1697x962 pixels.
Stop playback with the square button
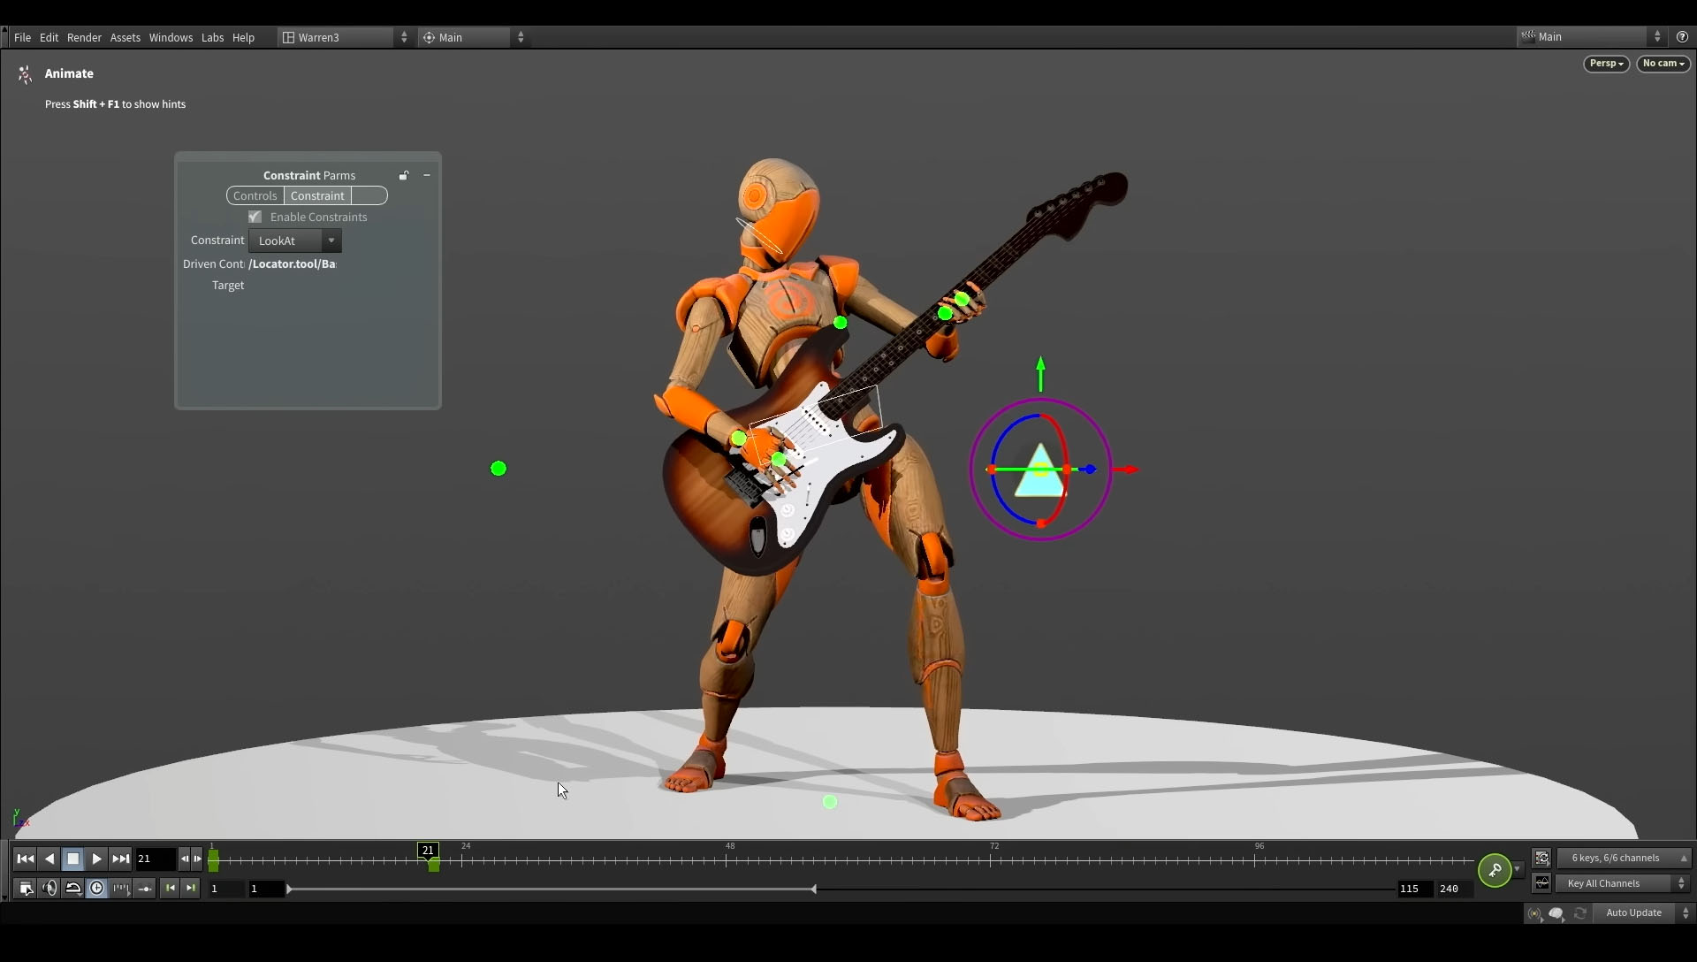coord(73,859)
